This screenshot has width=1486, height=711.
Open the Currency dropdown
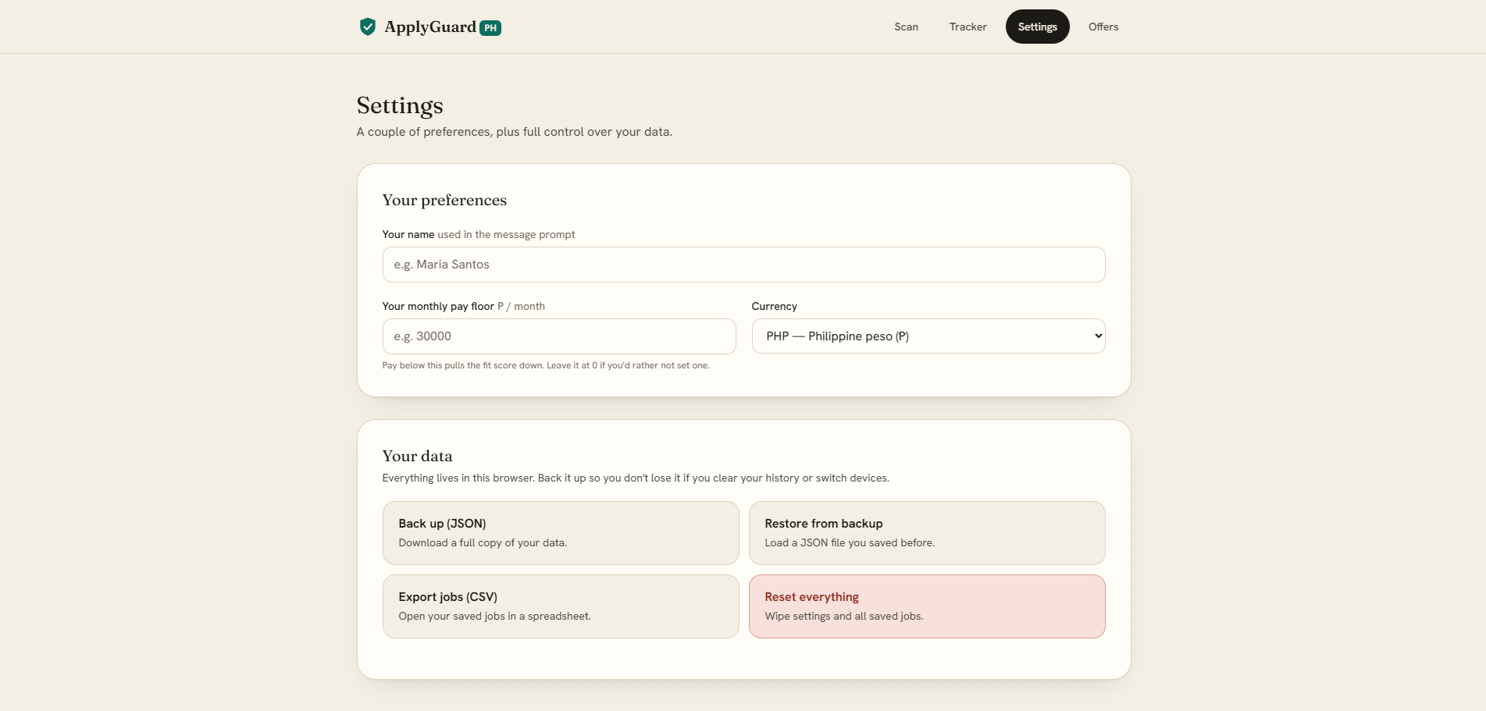[928, 336]
